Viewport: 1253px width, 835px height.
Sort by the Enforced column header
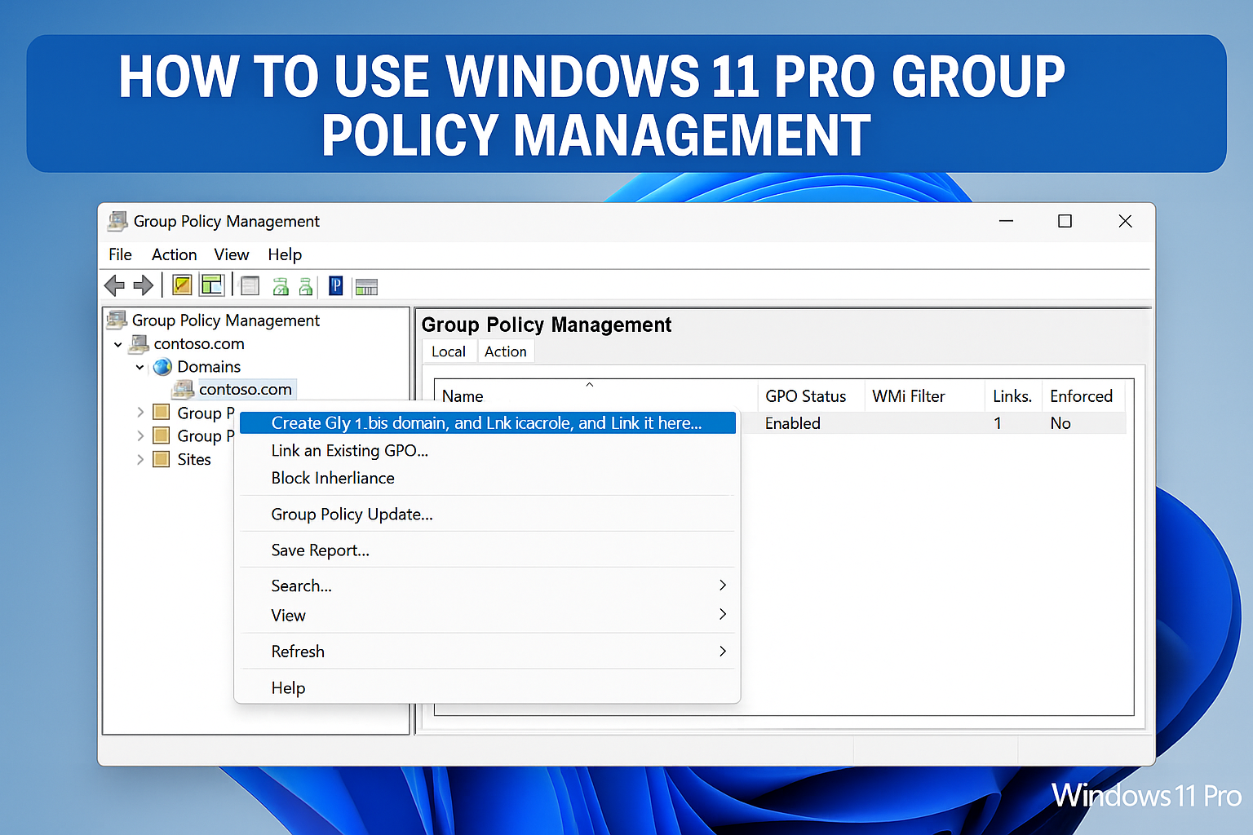point(1083,396)
